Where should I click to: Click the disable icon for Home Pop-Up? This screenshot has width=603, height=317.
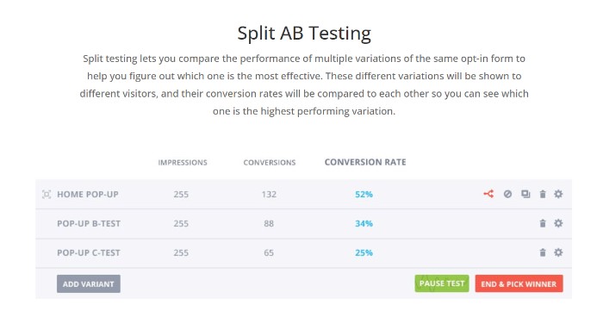click(x=507, y=195)
